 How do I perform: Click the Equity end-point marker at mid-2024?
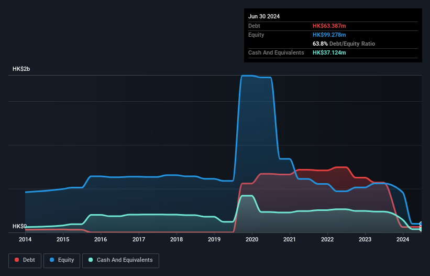pos(421,224)
